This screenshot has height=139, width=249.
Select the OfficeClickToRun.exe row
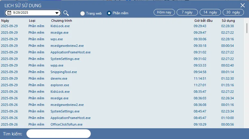point(122,124)
